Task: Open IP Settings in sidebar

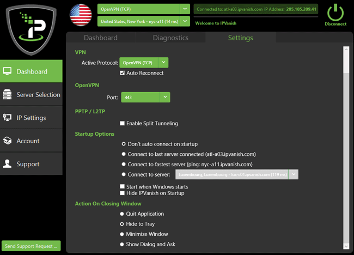Action: point(31,118)
